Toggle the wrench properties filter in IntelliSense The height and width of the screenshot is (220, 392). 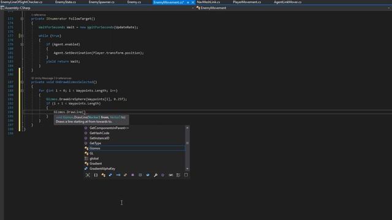156,175
